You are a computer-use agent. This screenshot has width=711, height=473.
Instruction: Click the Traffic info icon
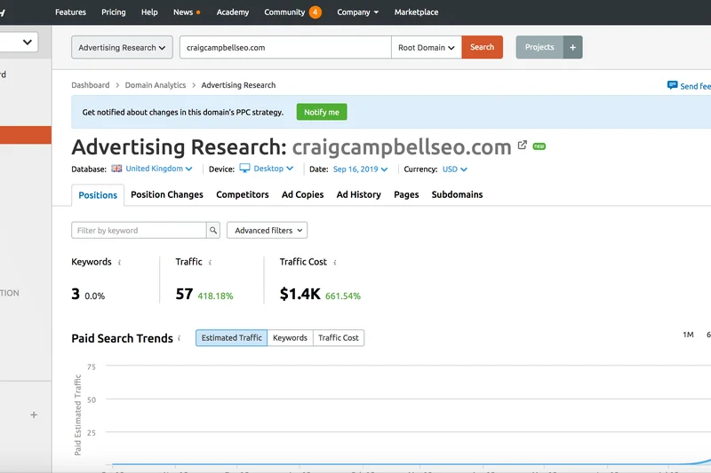coord(210,263)
